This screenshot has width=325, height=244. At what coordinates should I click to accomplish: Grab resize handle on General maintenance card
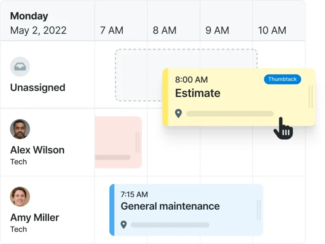[x=258, y=210]
